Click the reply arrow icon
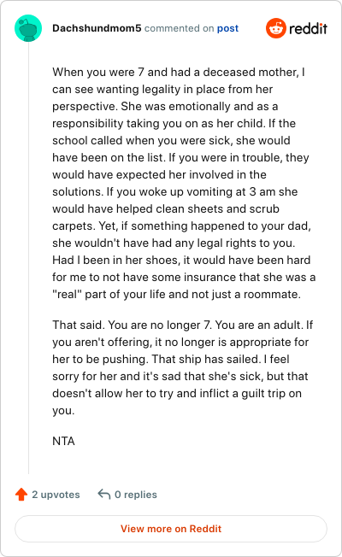This screenshot has height=557, width=342. click(104, 494)
